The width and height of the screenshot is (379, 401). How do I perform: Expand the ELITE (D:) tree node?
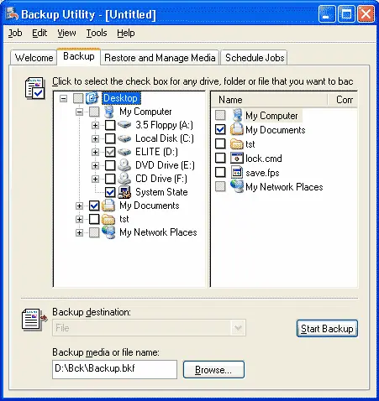click(95, 152)
